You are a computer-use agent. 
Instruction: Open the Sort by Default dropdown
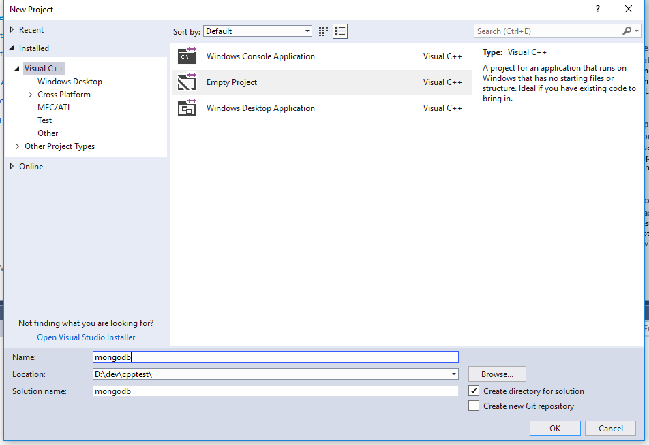(x=258, y=31)
